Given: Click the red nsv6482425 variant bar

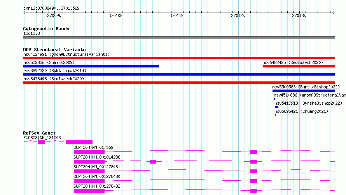Looking at the screenshot, I should point(299,66).
